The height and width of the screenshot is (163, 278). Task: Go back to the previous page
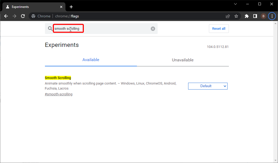pos(6,16)
